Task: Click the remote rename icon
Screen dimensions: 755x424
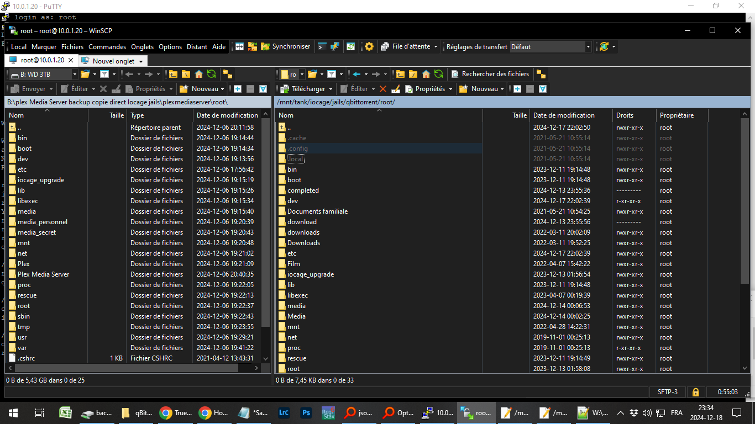Action: (x=396, y=89)
